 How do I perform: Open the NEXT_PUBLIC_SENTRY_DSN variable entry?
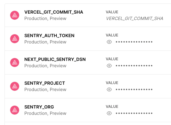pyautogui.click(x=55, y=59)
